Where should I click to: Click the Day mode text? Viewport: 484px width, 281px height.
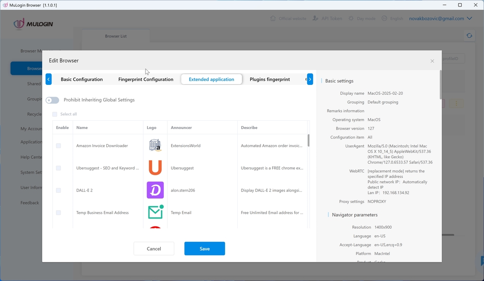[x=366, y=19]
